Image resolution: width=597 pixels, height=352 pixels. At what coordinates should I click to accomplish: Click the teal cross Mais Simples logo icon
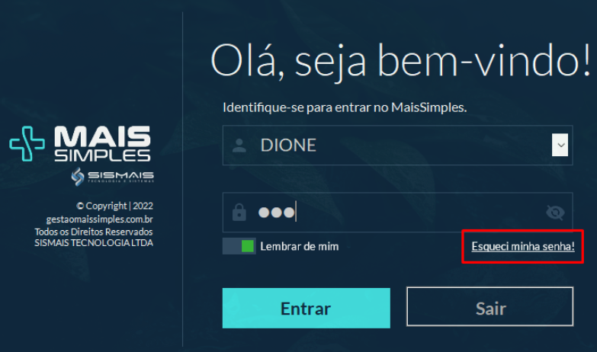point(27,143)
